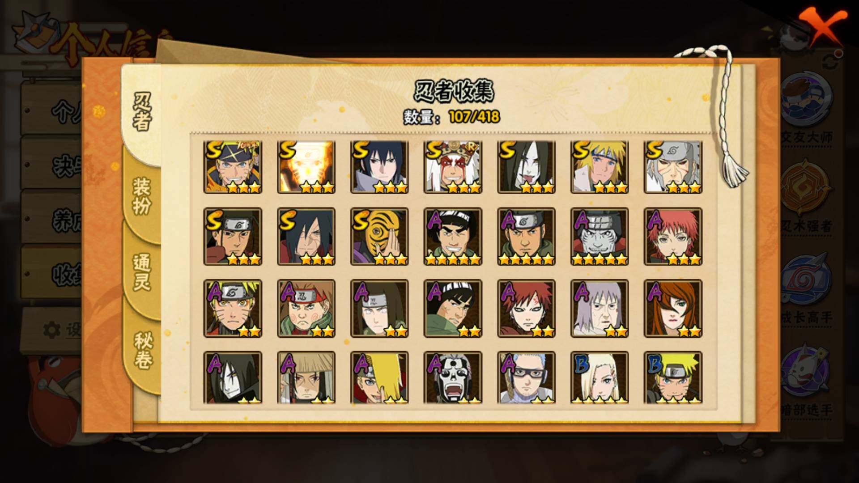Open the 通灵 (summon) tab
The height and width of the screenshot is (483, 859).
(142, 272)
